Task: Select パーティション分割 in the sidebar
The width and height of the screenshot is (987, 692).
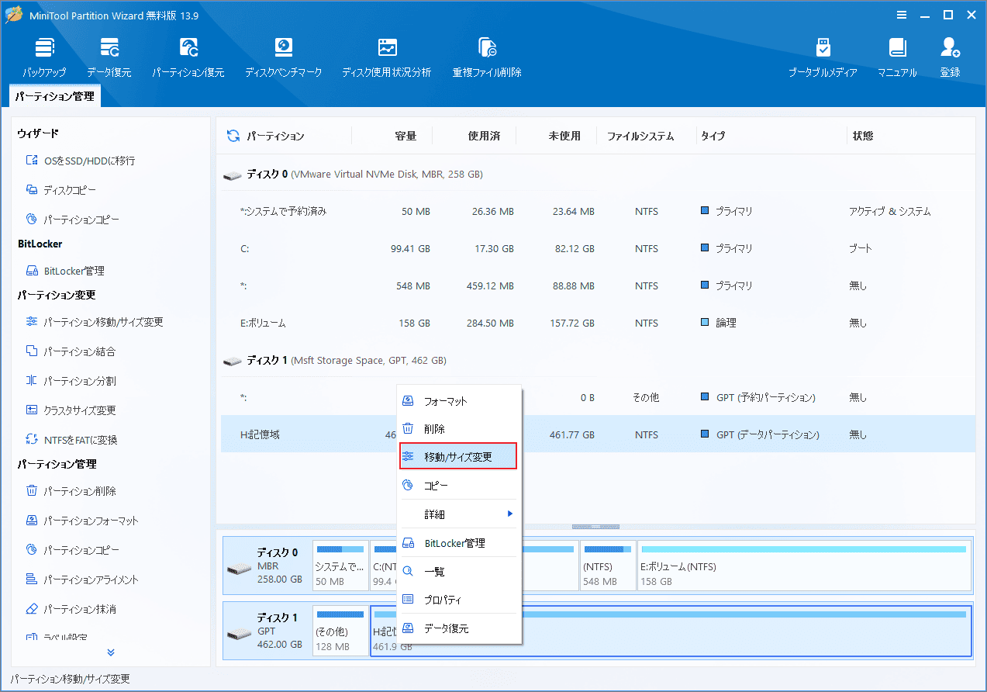Action: [71, 381]
